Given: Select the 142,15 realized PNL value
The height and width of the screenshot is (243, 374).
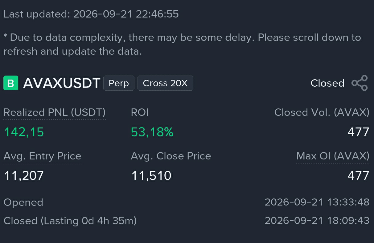Looking at the screenshot, I should (24, 132).
